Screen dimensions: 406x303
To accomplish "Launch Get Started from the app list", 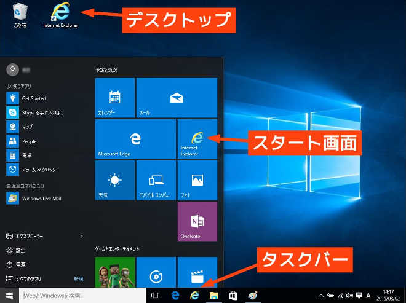I will click(x=33, y=98).
